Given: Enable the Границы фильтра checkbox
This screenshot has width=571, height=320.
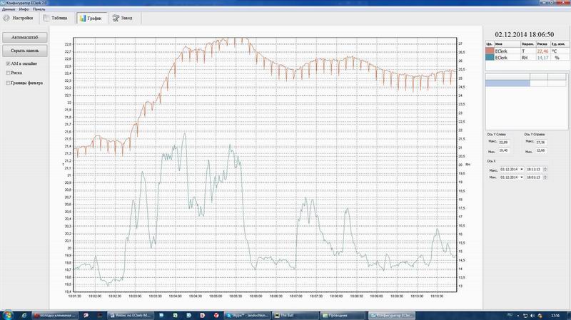Looking at the screenshot, I should click(x=7, y=83).
